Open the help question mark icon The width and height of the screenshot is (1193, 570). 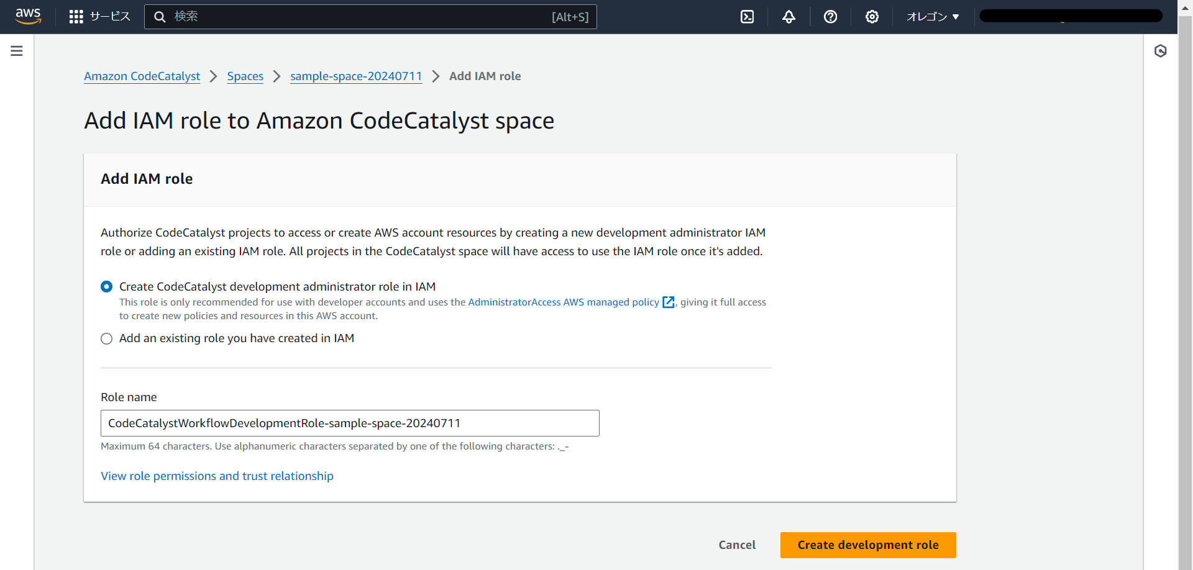pos(831,17)
